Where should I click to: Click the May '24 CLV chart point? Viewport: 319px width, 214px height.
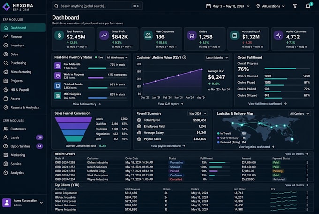tap(202, 69)
